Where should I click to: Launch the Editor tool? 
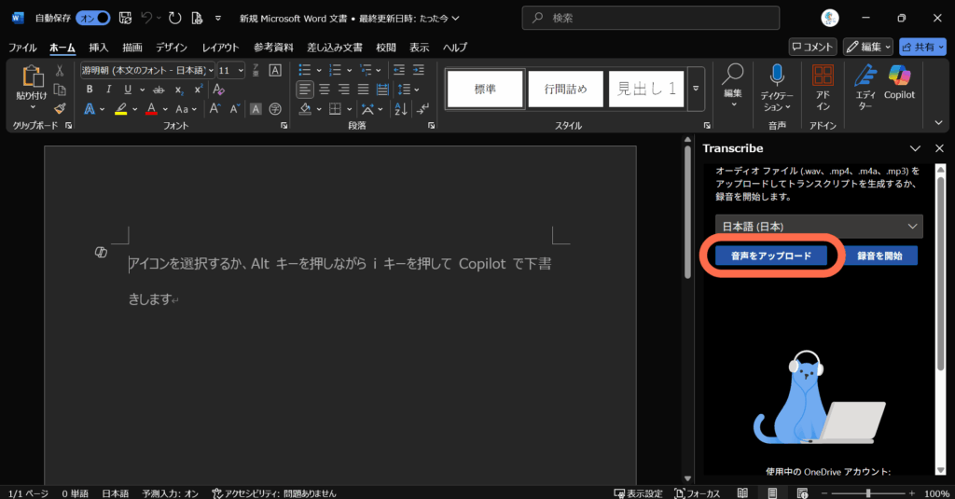click(x=865, y=88)
